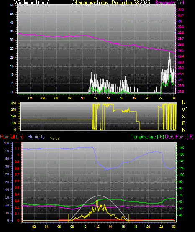Click the 06 hour tick on bottom chart
Viewport: 195px width, 232px height.
coord(59,227)
